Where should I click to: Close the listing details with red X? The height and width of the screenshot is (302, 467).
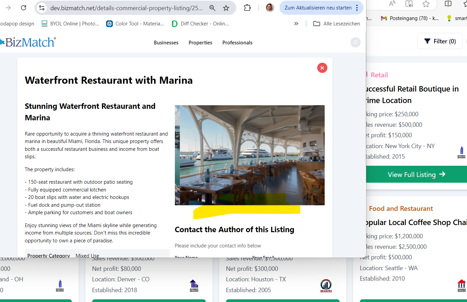point(322,68)
